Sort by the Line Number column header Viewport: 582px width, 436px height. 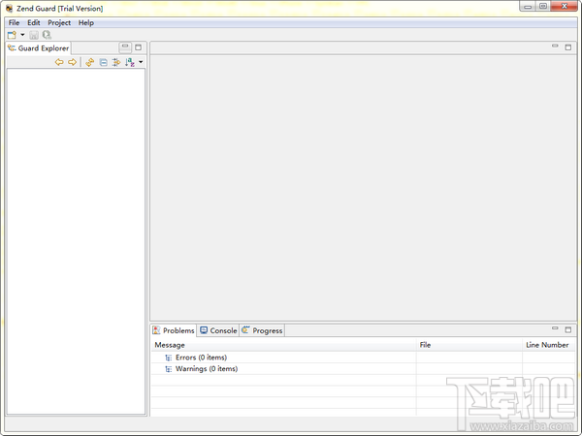pos(549,345)
